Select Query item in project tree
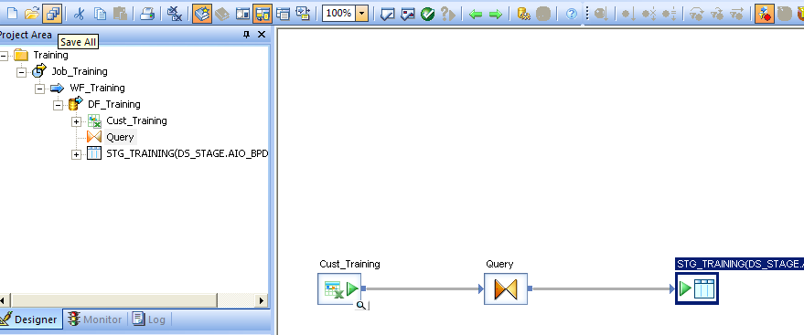This screenshot has width=804, height=335. (120, 137)
